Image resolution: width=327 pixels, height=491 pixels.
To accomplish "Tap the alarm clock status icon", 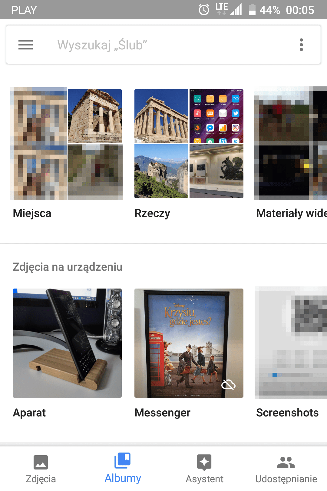I will 204,10.
